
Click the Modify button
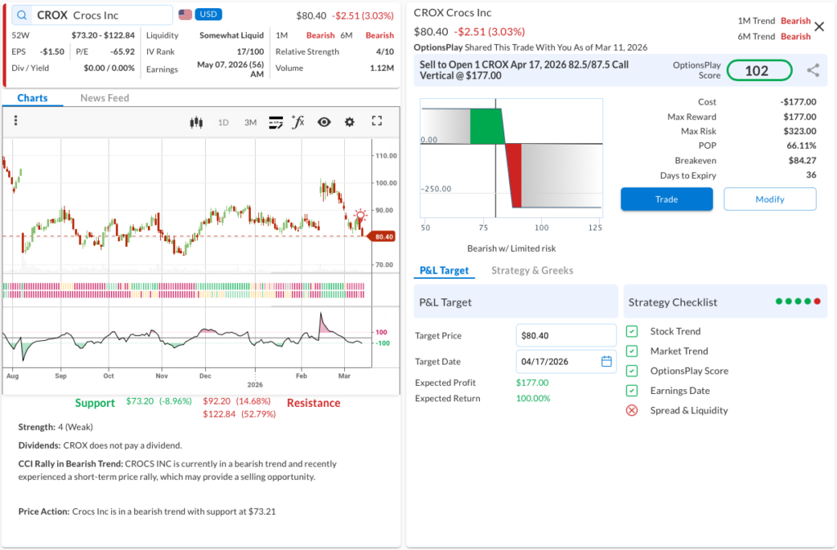[769, 199]
